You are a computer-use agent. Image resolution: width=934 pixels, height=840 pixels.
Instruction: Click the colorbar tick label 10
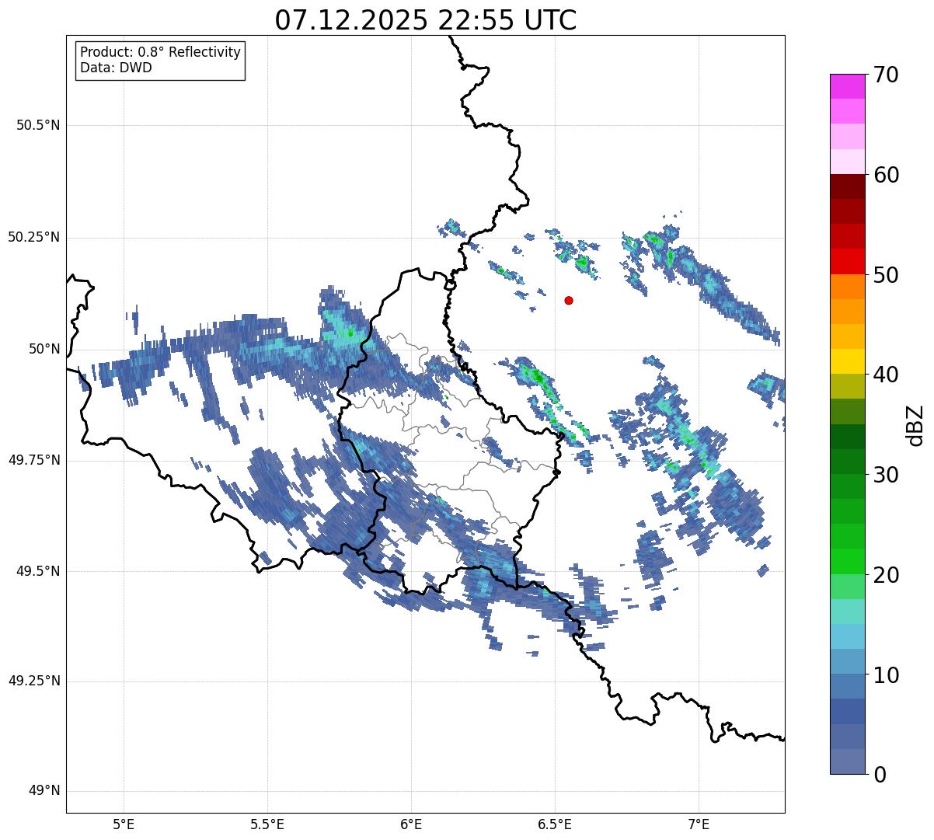(886, 675)
